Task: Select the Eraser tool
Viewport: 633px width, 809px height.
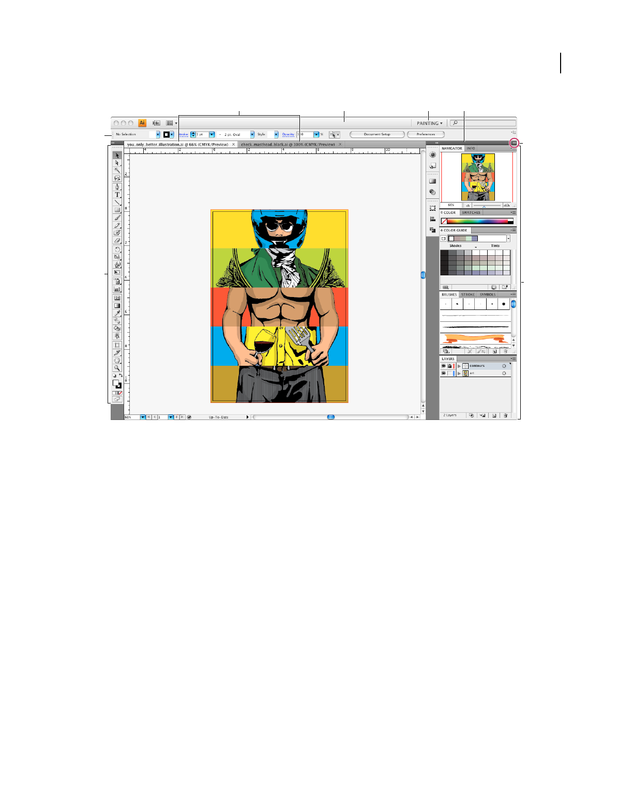Action: pos(117,240)
